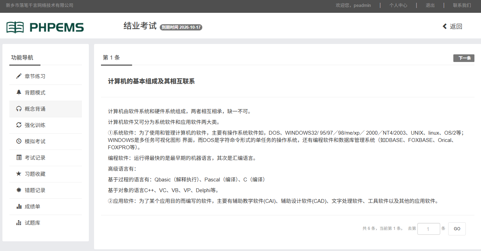Click the bell icon beside 背题模式

click(19, 92)
